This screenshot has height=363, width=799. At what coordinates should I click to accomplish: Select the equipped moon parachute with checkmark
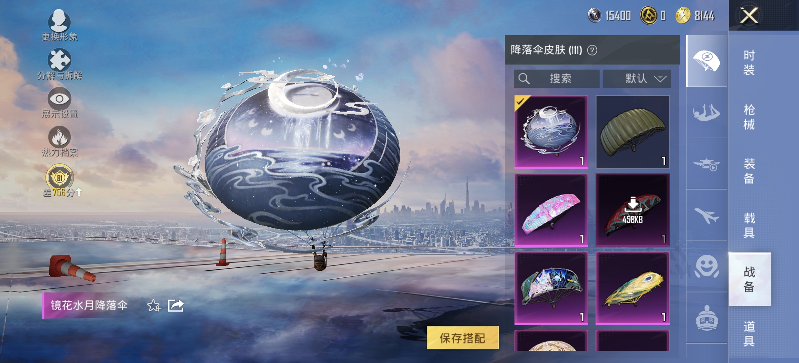551,132
